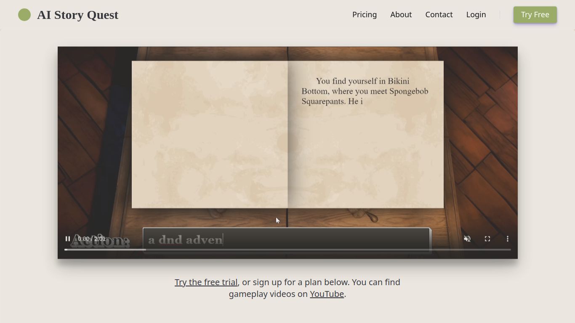The image size is (575, 323).
Task: Follow the 'Try the free trial' link
Action: pos(206,282)
